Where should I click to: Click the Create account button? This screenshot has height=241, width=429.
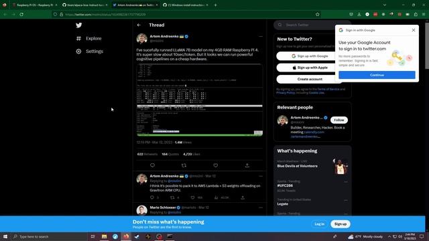pyautogui.click(x=310, y=79)
